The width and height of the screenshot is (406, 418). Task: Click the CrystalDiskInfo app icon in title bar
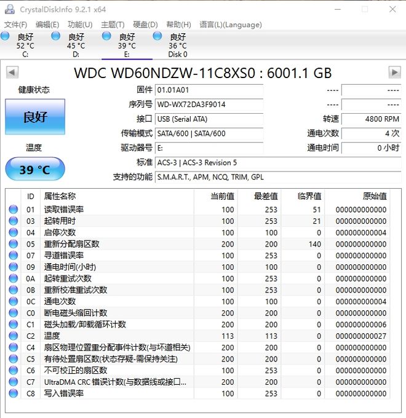pyautogui.click(x=10, y=9)
